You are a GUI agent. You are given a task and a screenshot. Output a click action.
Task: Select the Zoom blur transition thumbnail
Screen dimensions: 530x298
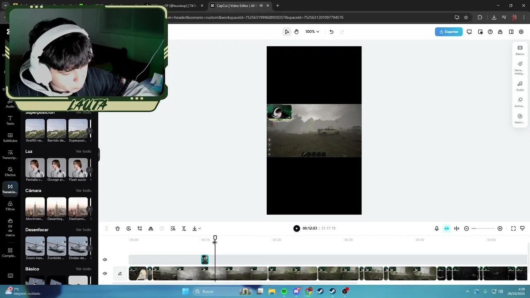(x=35, y=246)
